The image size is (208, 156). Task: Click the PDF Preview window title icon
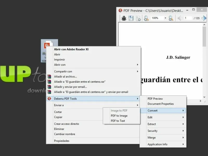pyautogui.click(x=120, y=10)
